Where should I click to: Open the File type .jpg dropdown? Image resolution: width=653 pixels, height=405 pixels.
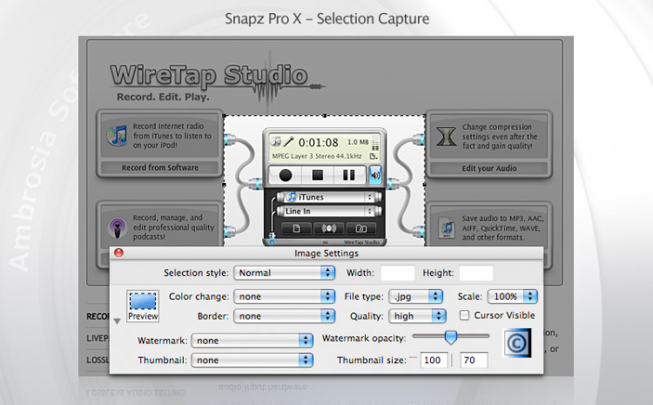click(415, 297)
